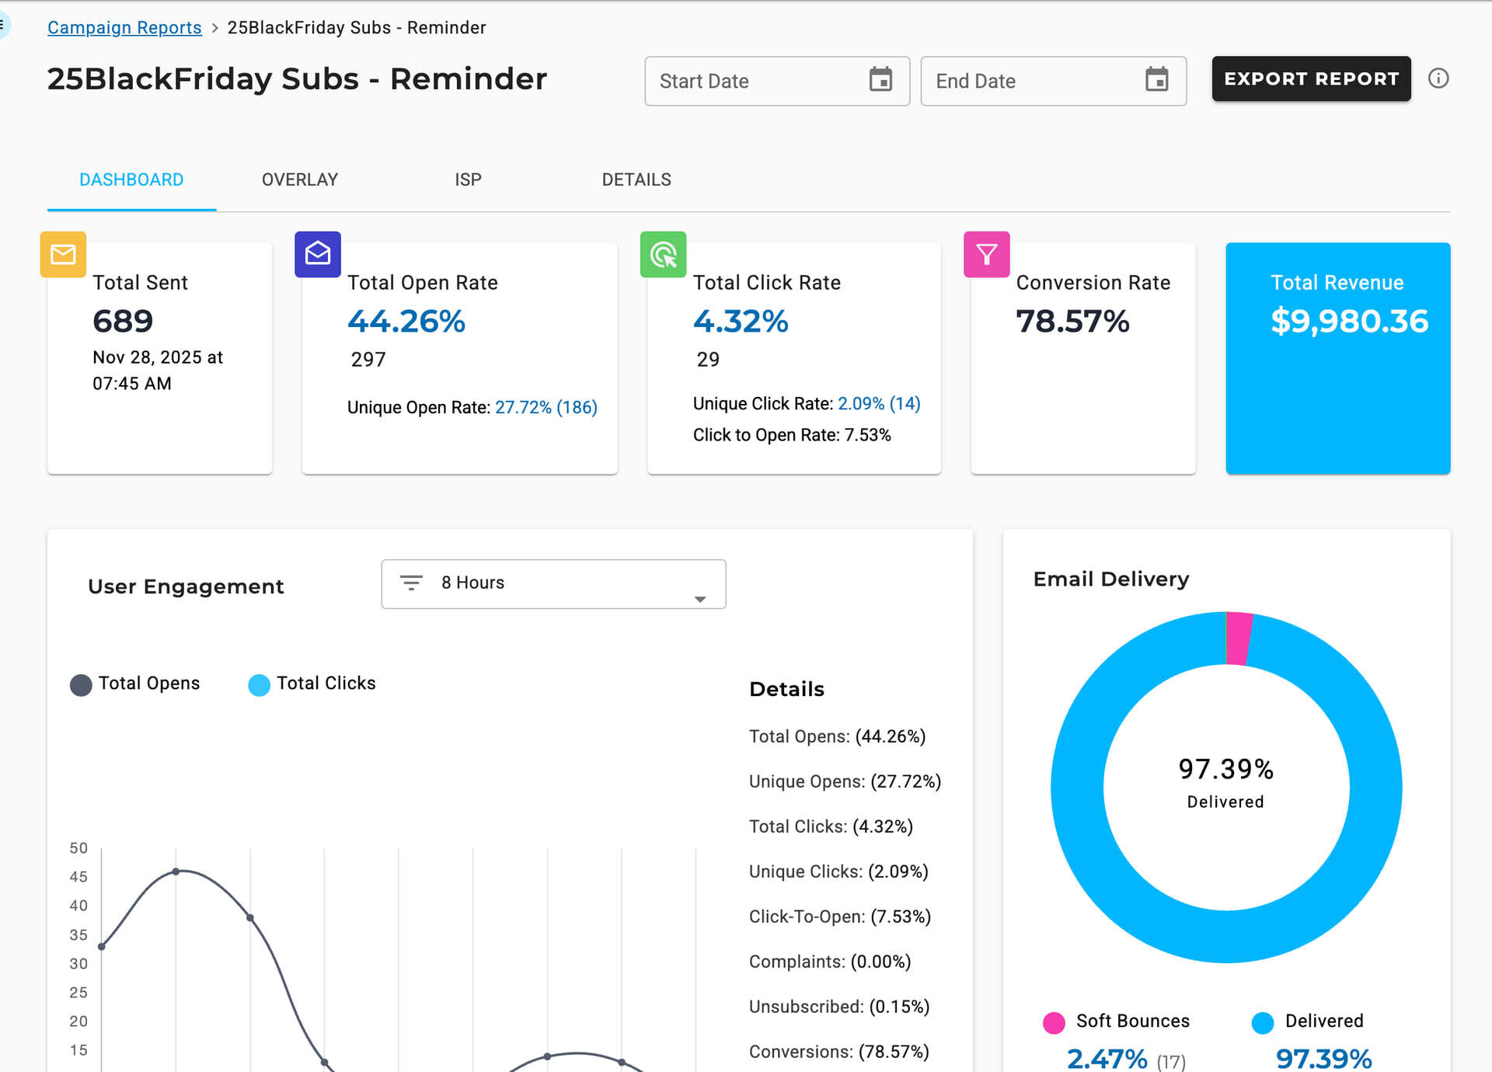Click the yellow envelope Total Sent icon
This screenshot has width=1492, height=1072.
click(x=63, y=254)
